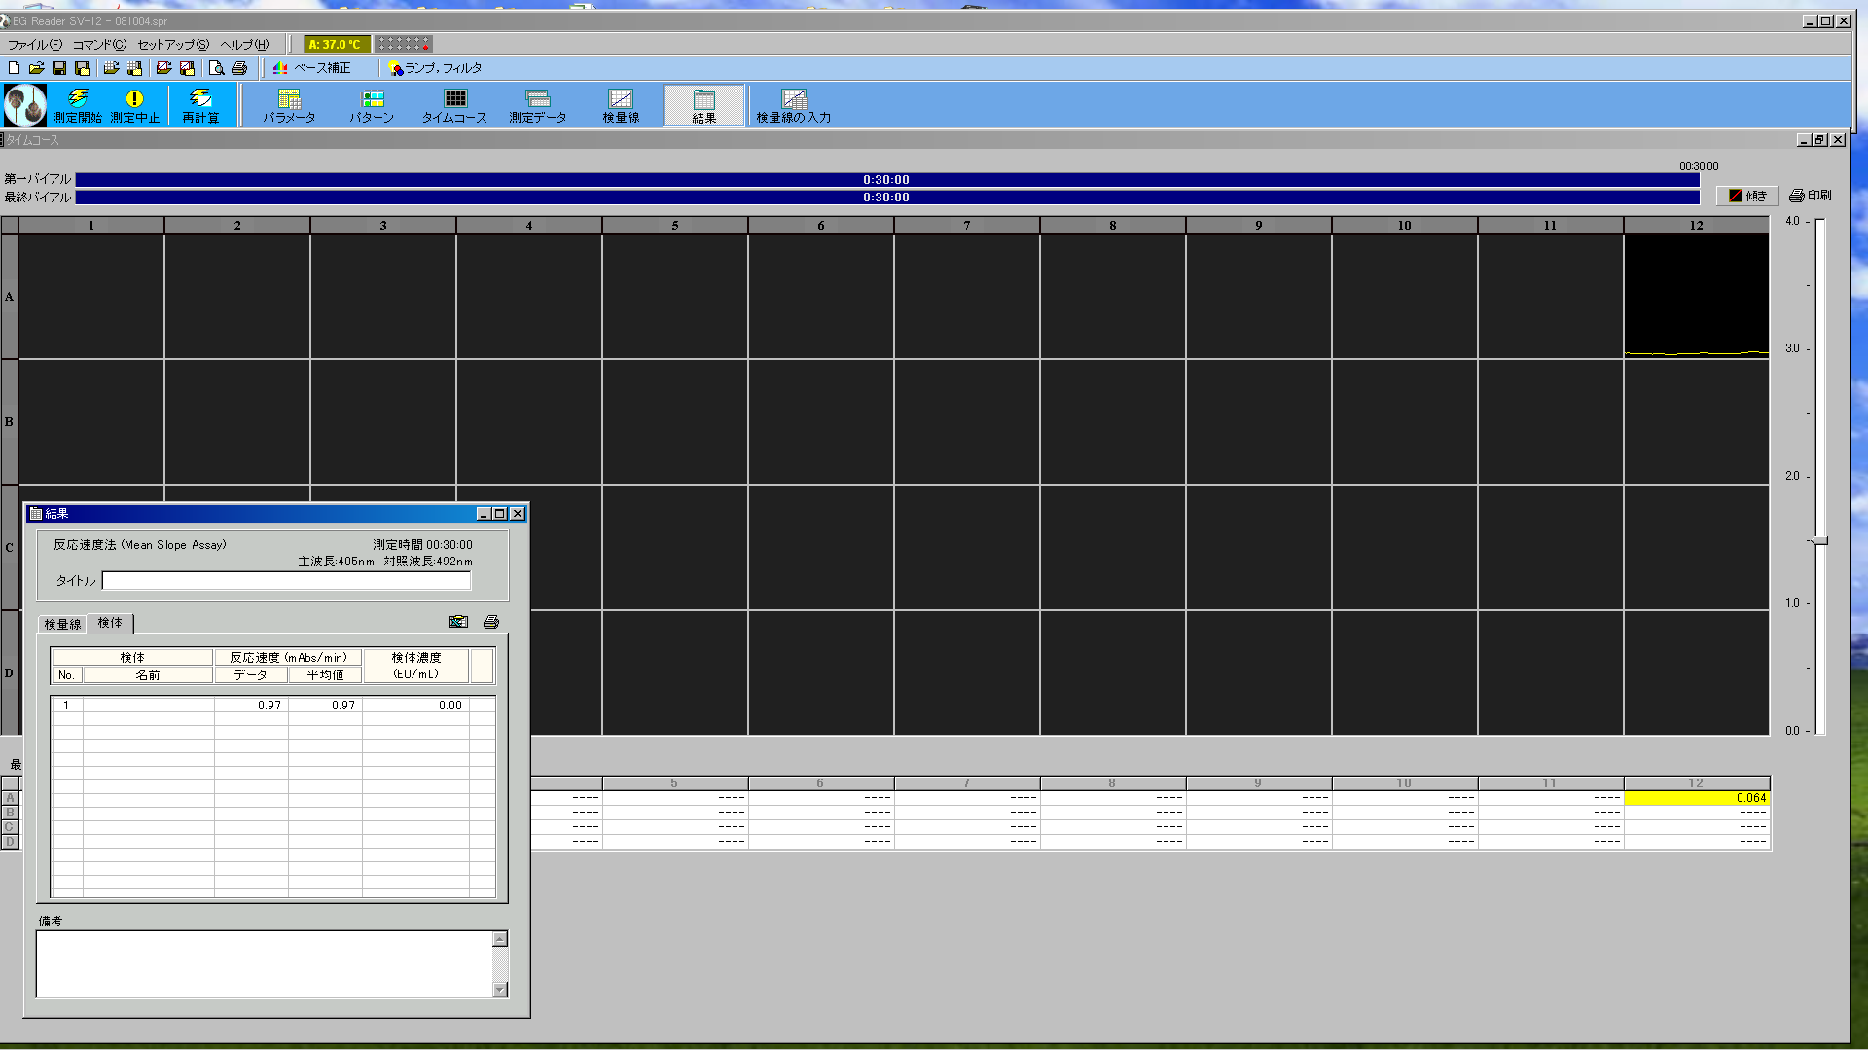Click the 印刷 button beside the progress bars
The height and width of the screenshot is (1051, 1868).
pos(1810,196)
